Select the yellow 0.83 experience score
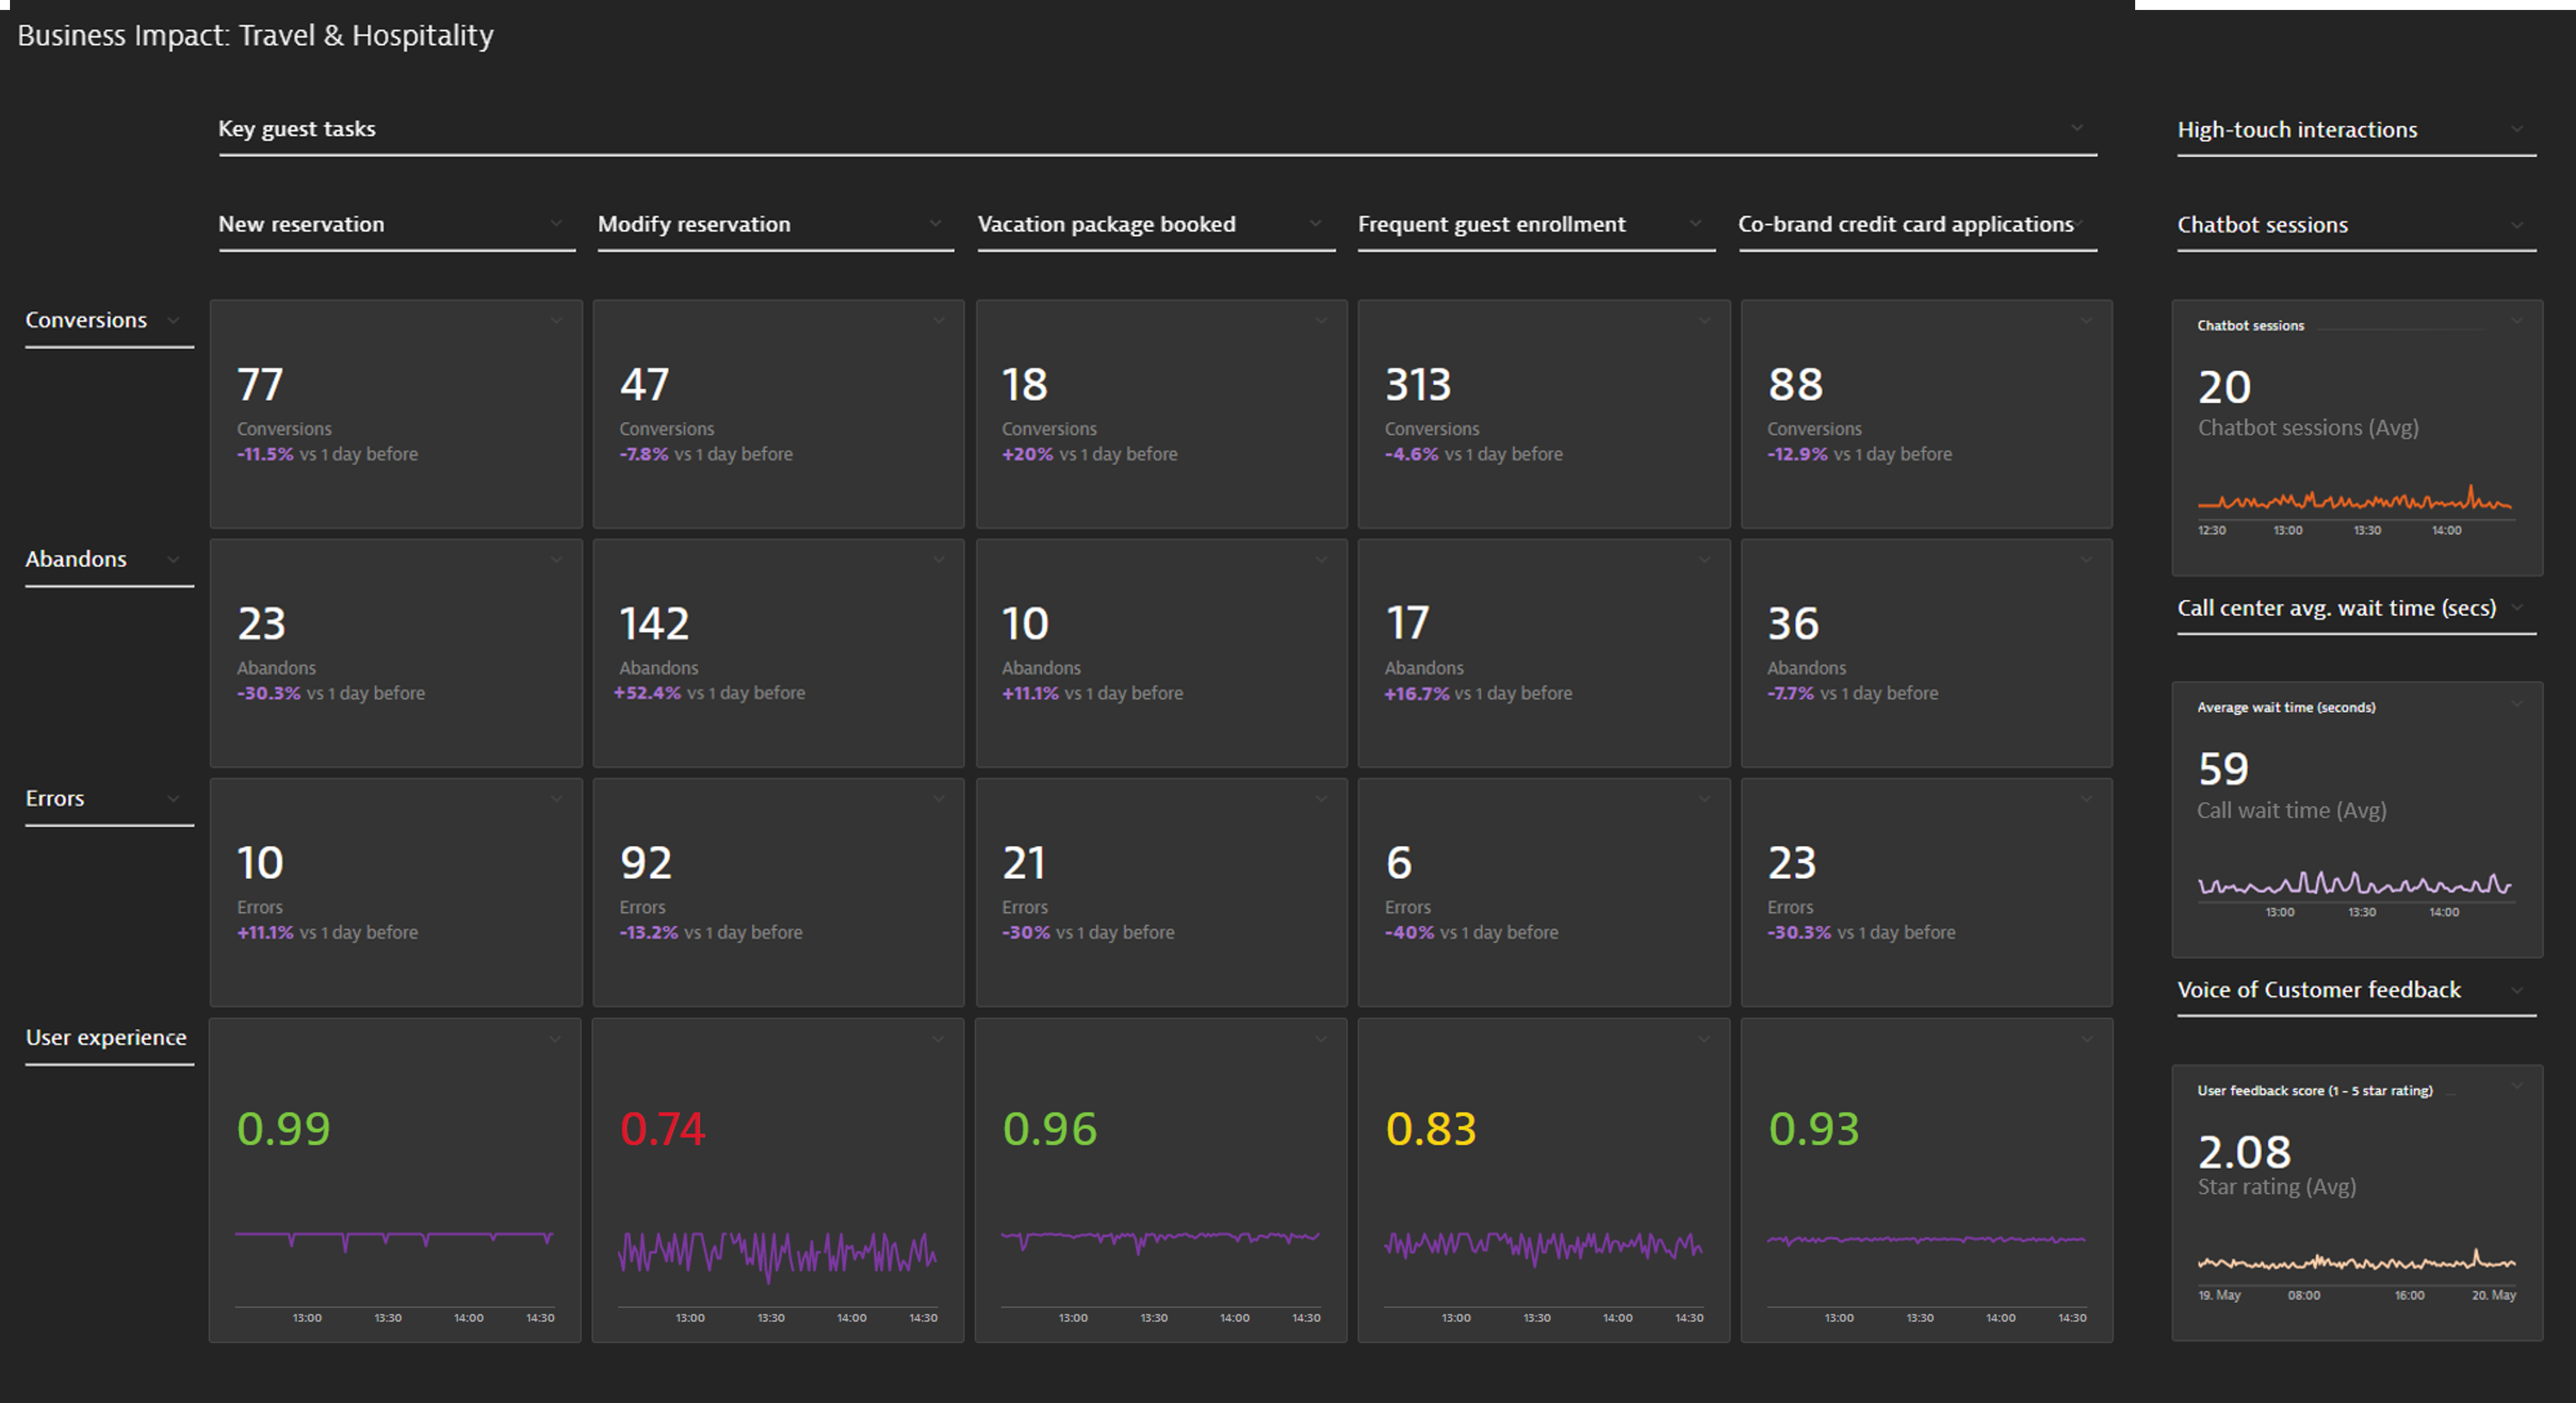This screenshot has width=2576, height=1403. (1430, 1129)
